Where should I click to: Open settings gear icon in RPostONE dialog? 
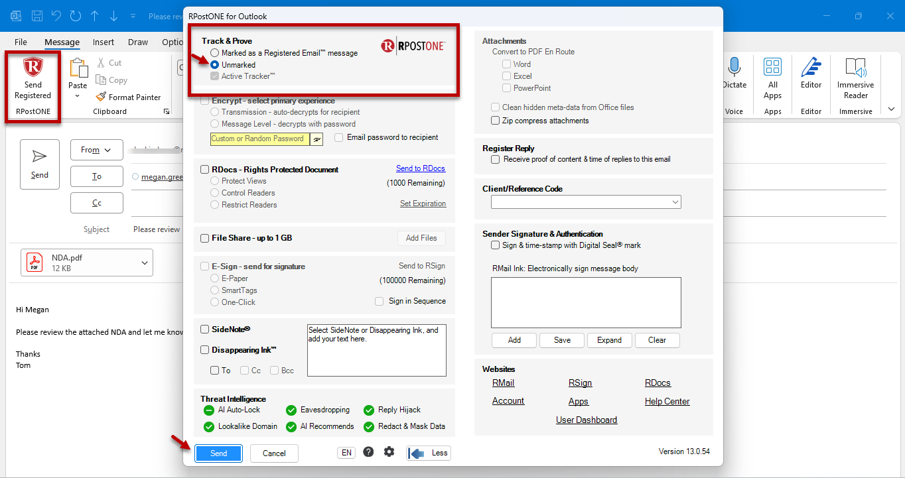click(389, 452)
